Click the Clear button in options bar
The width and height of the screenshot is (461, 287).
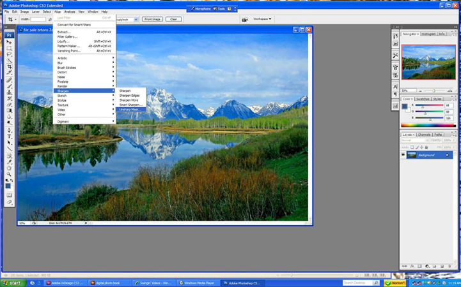pyautogui.click(x=173, y=19)
